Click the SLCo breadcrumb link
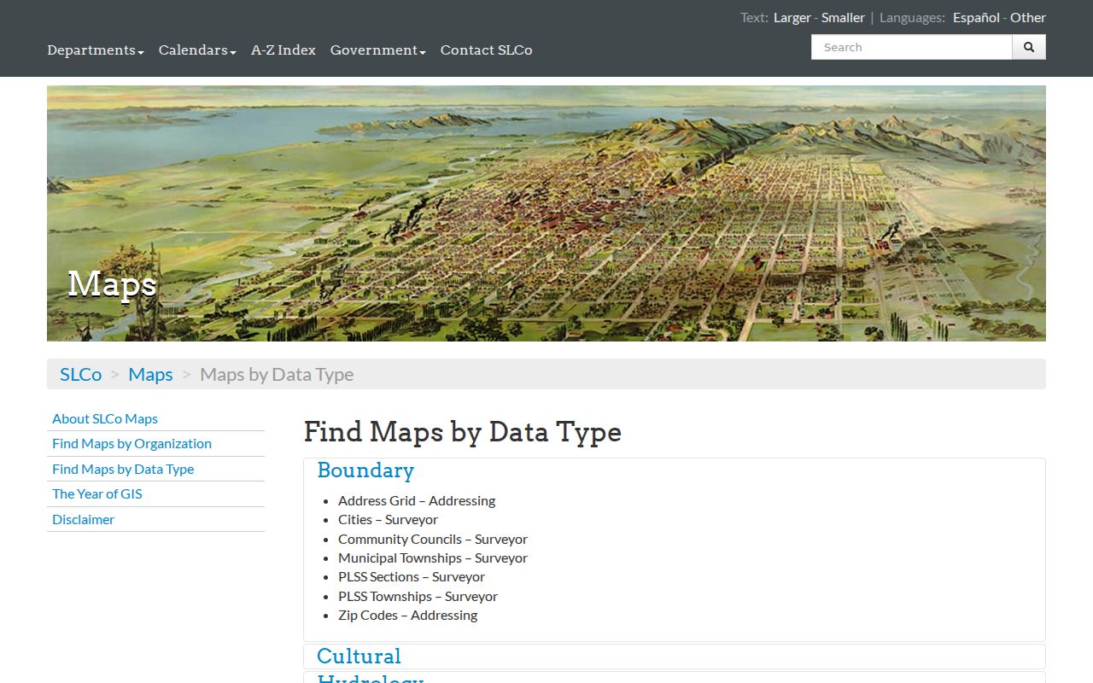Viewport: 1093px width, 683px height. 81,374
